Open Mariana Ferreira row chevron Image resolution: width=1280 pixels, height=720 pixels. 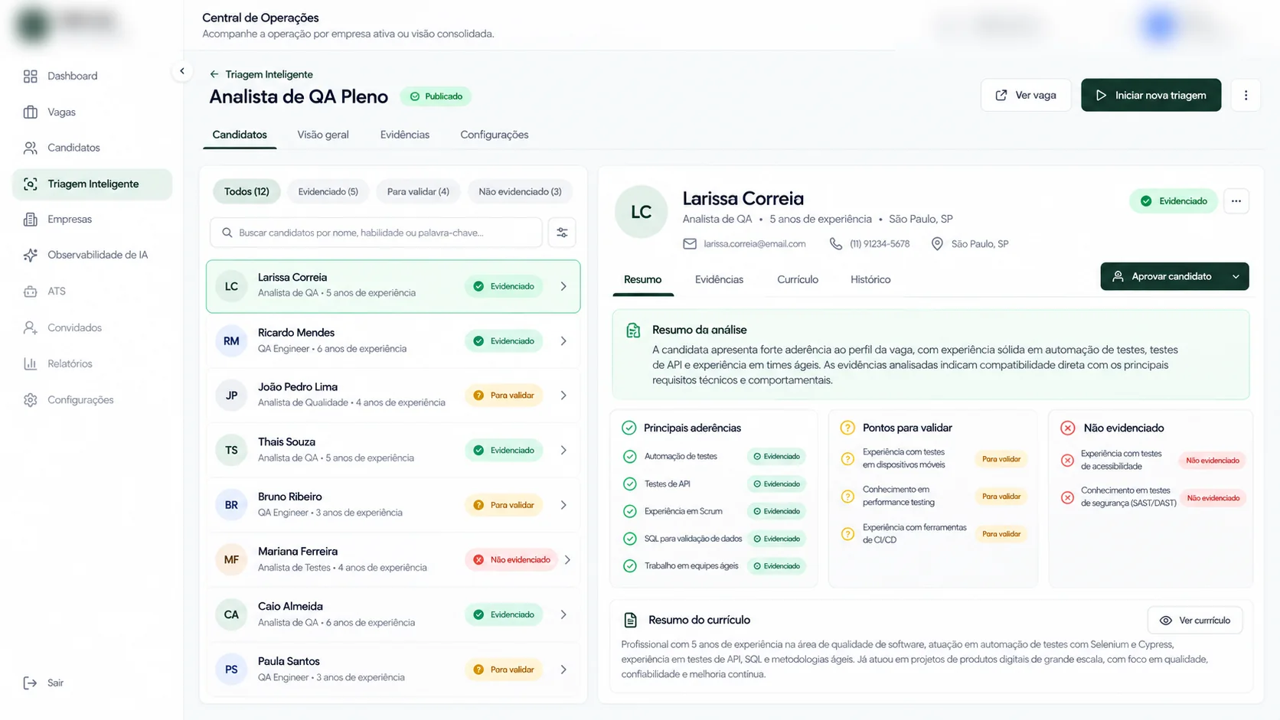click(567, 560)
